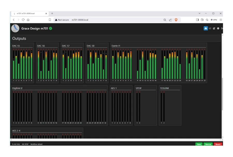Close the m701 browser tab
Viewport: 233px width, 157px height.
[46, 13]
